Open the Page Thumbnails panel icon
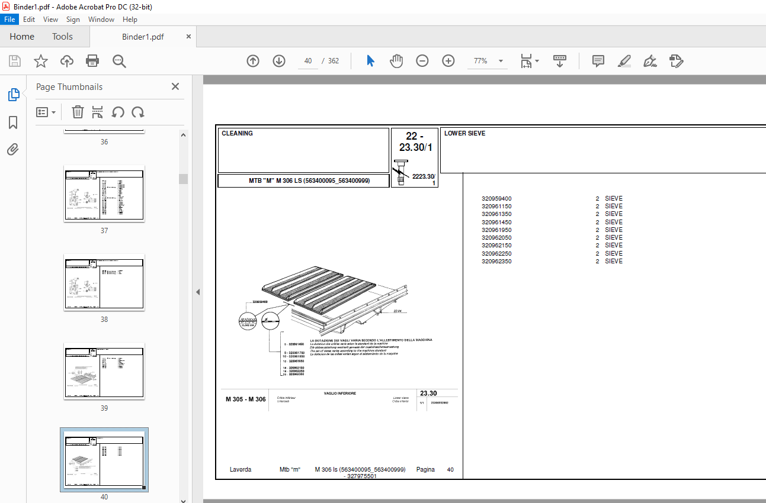The image size is (766, 503). point(13,95)
